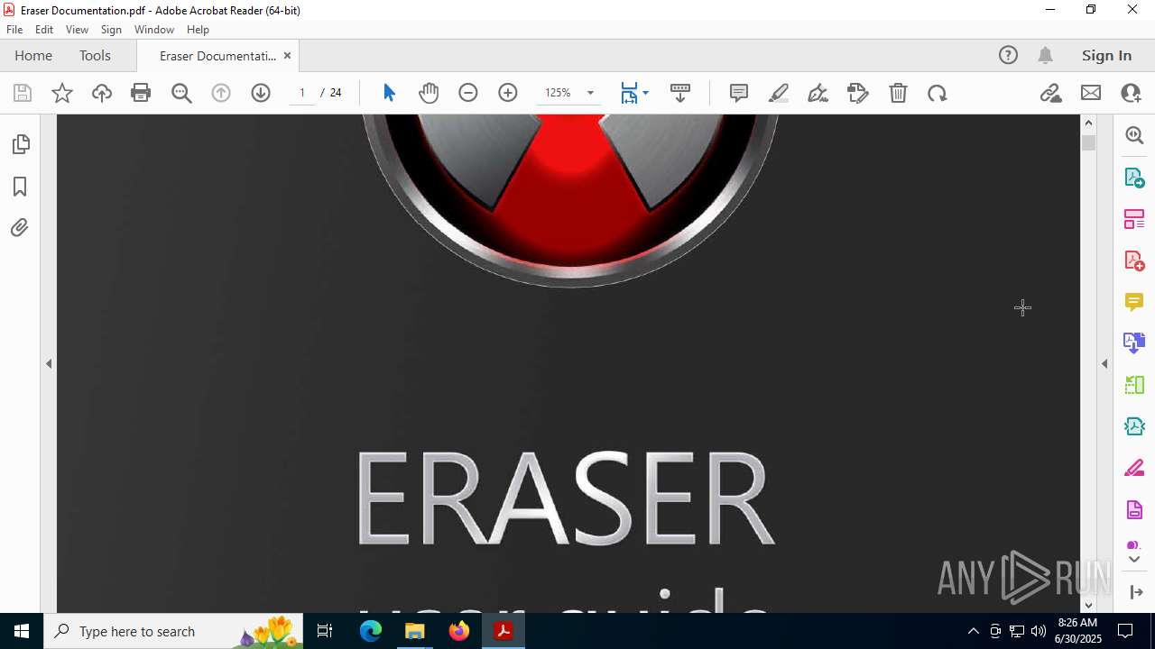Open the Sign document pen tool
This screenshot has height=649, width=1155.
pos(818,93)
